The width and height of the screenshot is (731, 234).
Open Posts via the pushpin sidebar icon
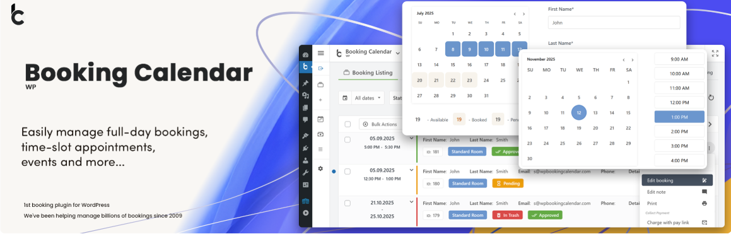305,83
